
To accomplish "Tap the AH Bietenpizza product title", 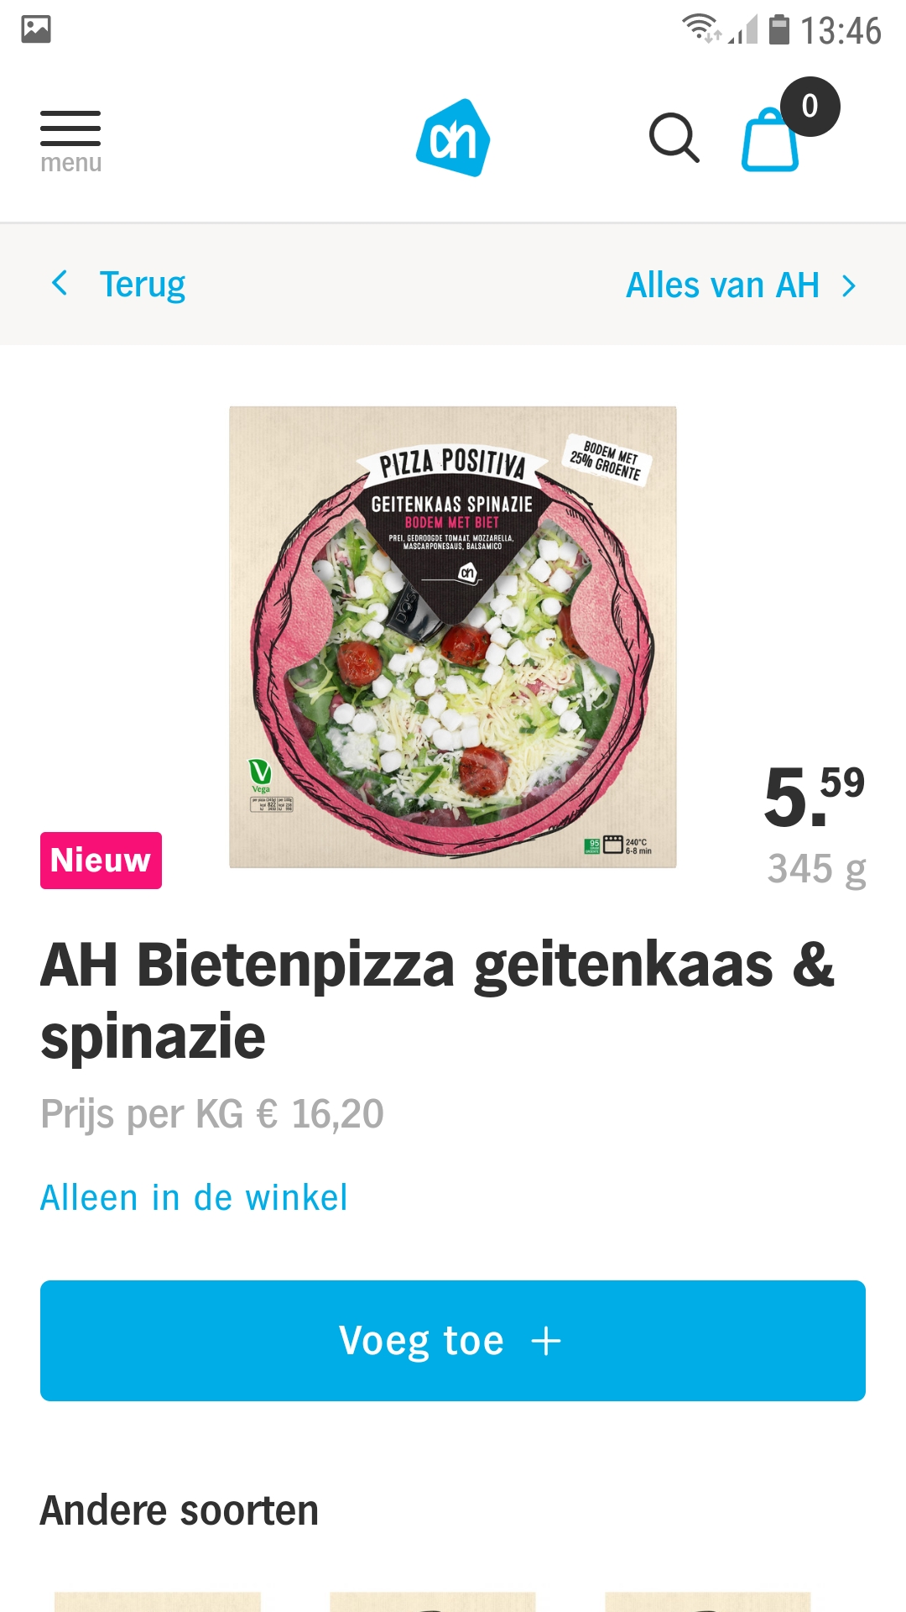I will 437,1001.
